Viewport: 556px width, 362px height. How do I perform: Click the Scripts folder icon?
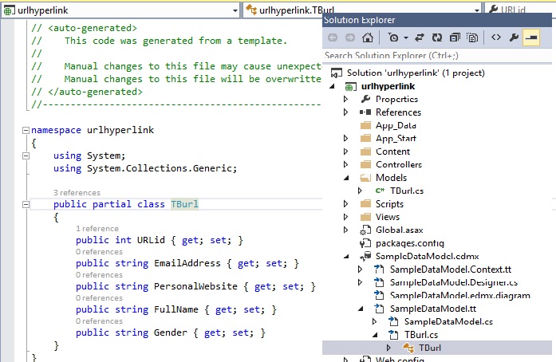(365, 204)
